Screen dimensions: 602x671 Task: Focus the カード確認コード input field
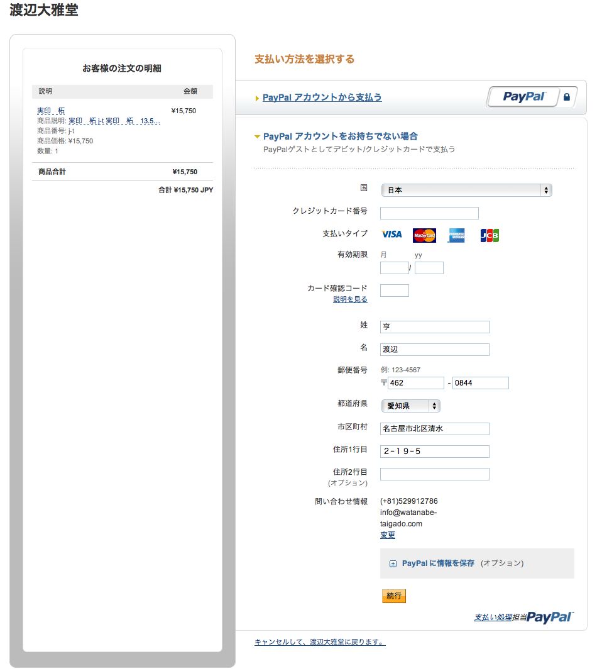point(394,291)
